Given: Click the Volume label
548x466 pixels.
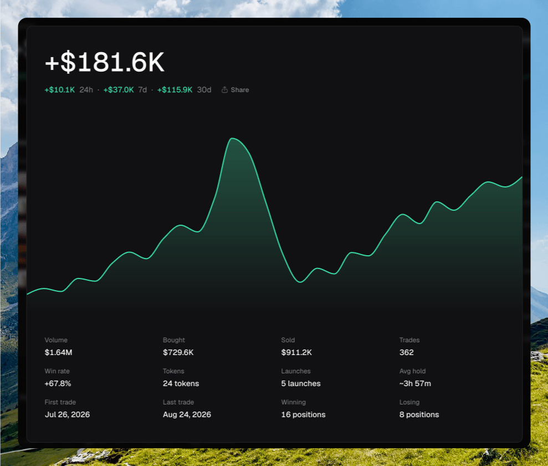Looking at the screenshot, I should (x=56, y=340).
